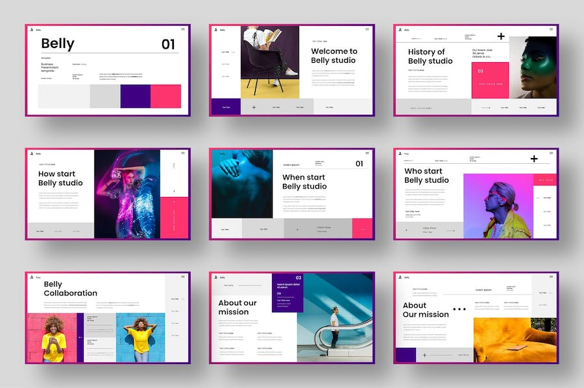Click hamburger menu on the Belly title slide
This screenshot has height=388, width=584.
pos(183,30)
